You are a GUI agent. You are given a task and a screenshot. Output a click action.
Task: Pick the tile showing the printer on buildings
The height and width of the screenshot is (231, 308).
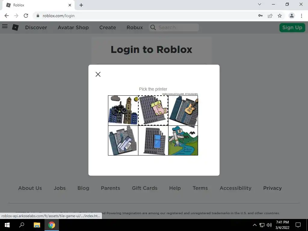coord(123,140)
